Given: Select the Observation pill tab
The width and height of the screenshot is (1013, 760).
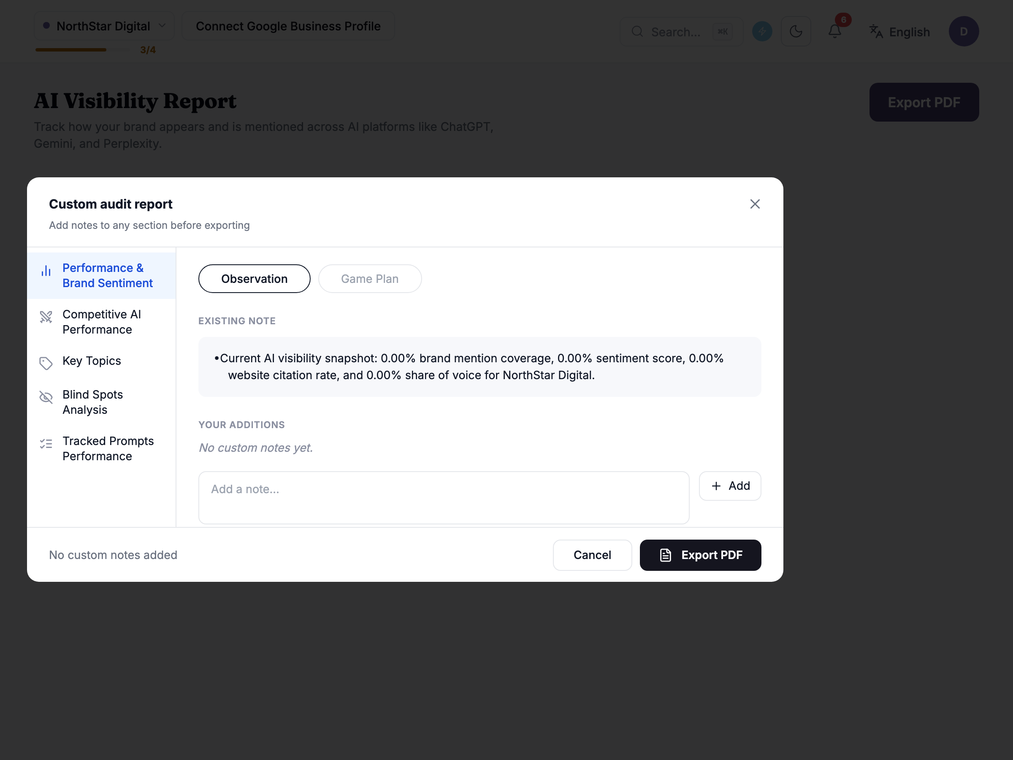Looking at the screenshot, I should coord(254,279).
